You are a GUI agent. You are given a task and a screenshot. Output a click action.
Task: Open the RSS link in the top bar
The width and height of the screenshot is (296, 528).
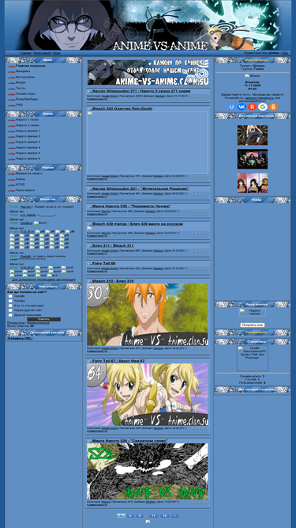point(285,53)
